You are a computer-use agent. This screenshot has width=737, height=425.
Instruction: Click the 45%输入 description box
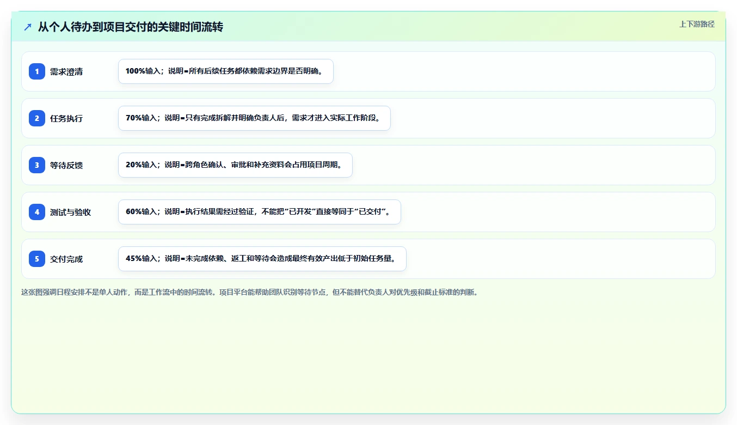(x=262, y=259)
